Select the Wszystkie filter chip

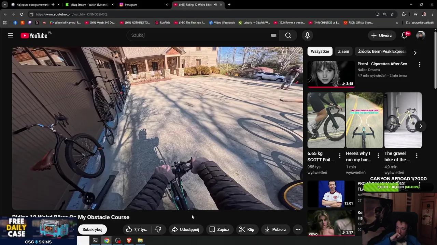(x=320, y=51)
